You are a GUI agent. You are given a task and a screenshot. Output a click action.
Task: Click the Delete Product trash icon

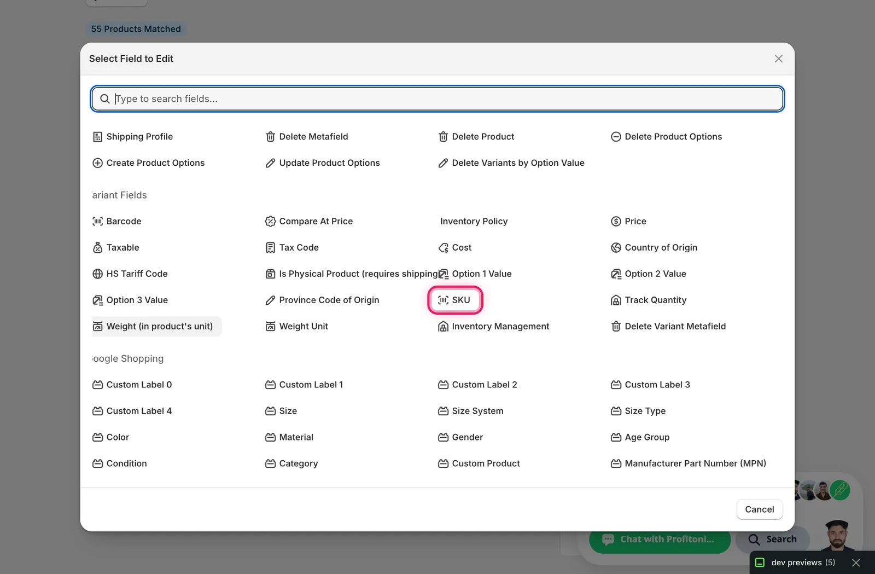(443, 137)
